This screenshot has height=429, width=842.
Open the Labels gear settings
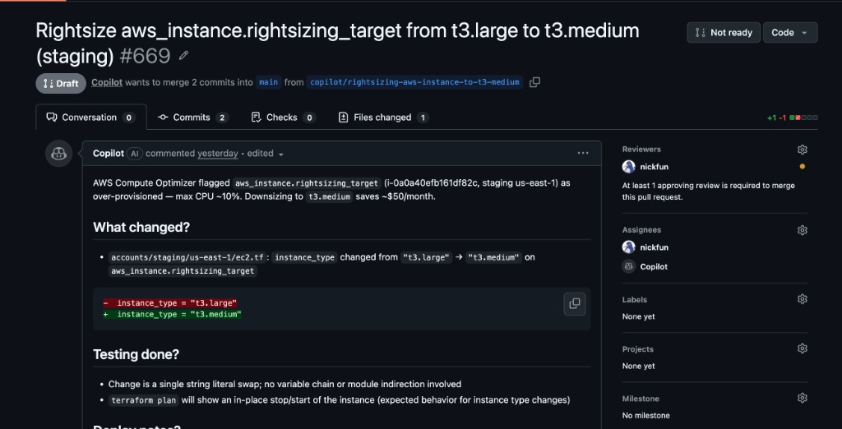click(803, 299)
